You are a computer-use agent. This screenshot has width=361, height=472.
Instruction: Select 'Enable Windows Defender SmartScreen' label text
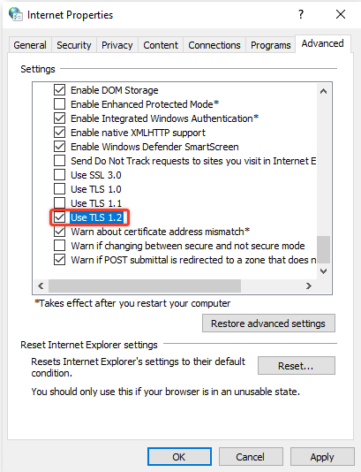click(x=154, y=147)
